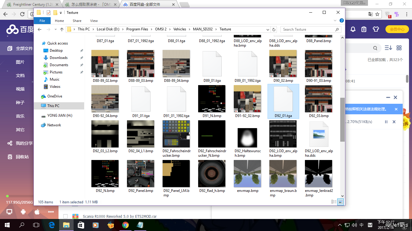Image resolution: width=412 pixels, height=231 pixels.
Task: Click the Explorer up-directory arrow
Action: click(62, 29)
